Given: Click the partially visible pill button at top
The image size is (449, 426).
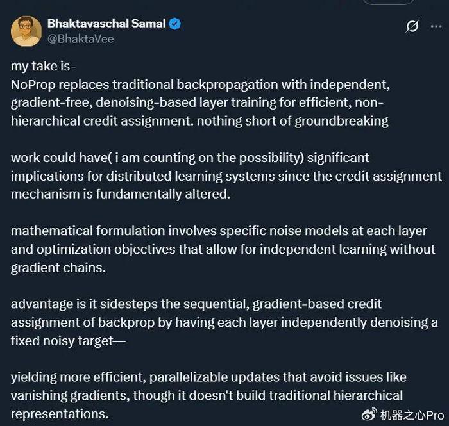Looking at the screenshot, I should coord(389,2).
